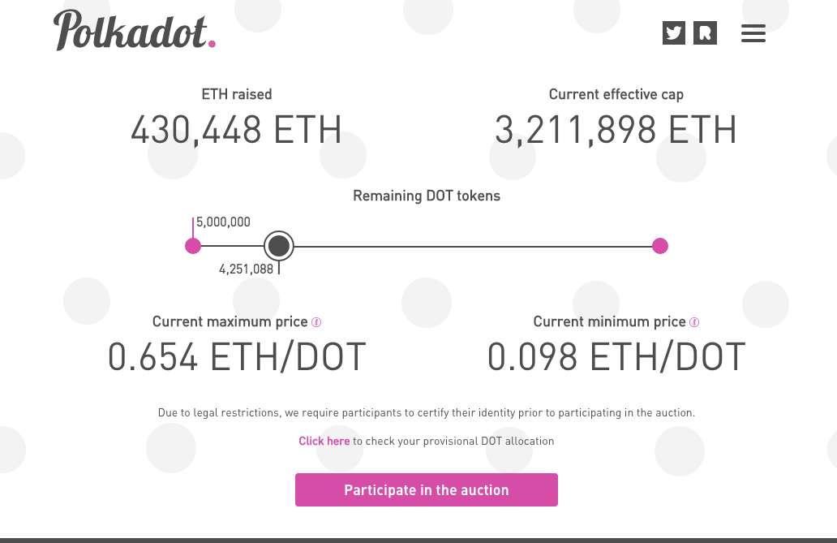Open the Twitter icon link

(674, 33)
